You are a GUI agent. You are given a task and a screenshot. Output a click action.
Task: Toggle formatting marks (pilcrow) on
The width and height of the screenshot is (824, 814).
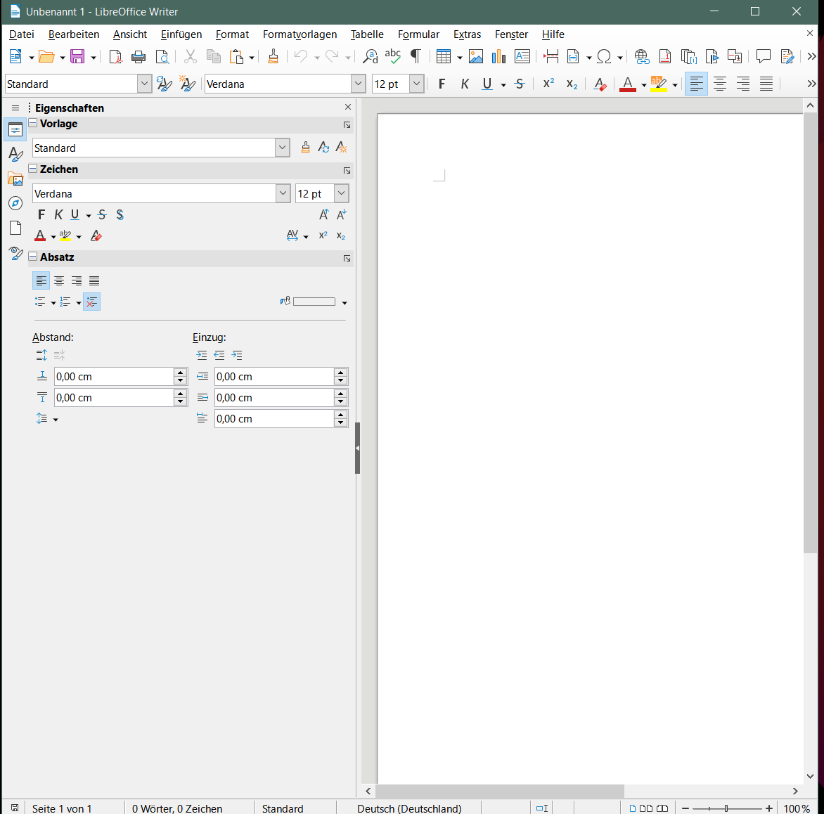[x=416, y=56]
